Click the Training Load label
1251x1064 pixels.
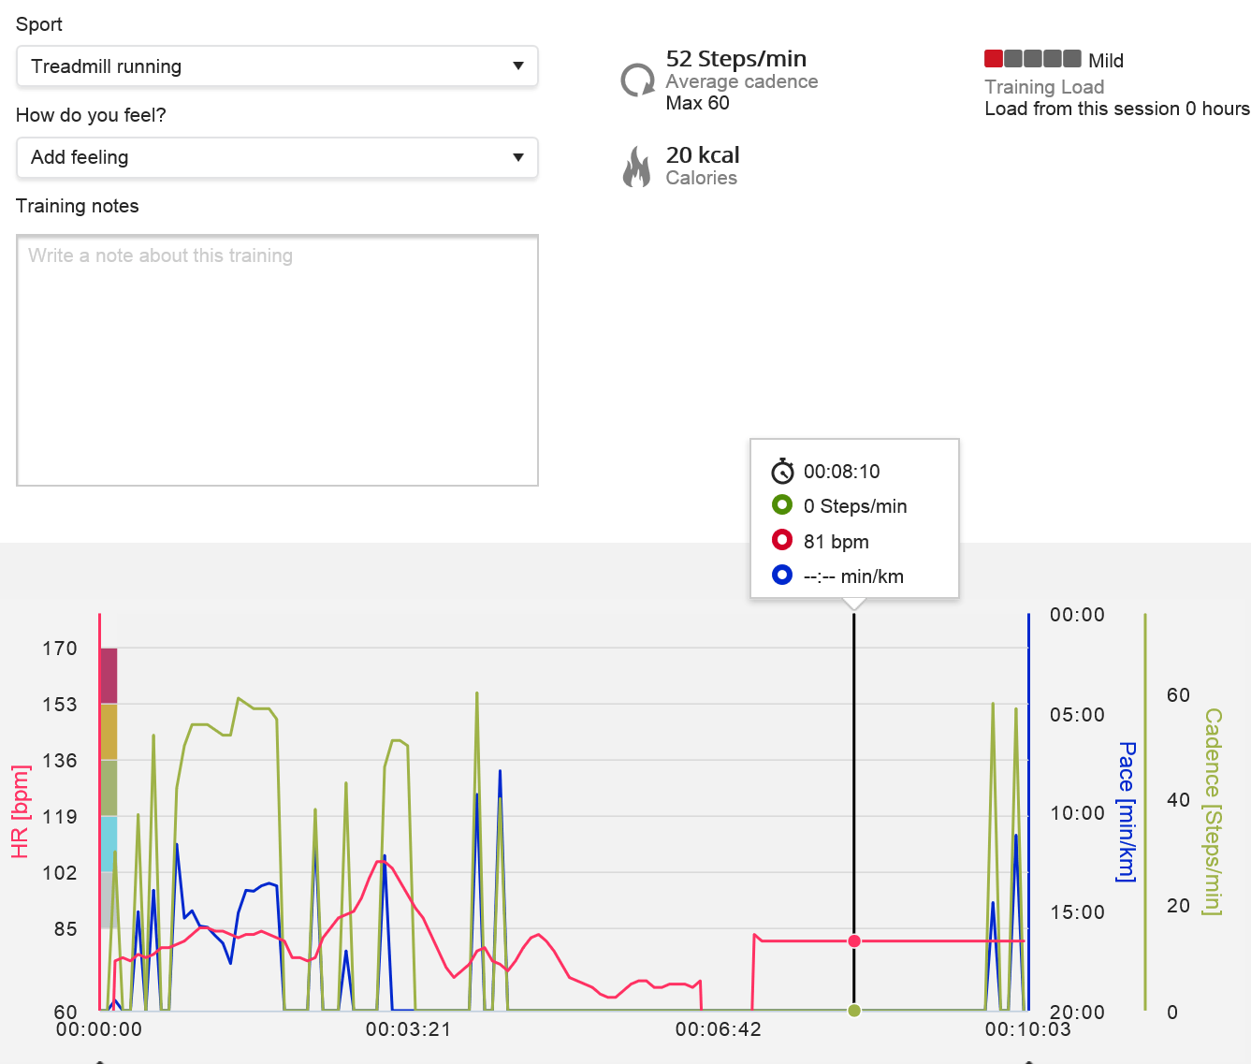(x=1044, y=87)
